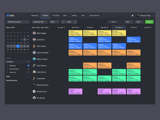This screenshot has height=120, width=160.
Task: Click the user profile avatar in header
Action: point(138,16)
